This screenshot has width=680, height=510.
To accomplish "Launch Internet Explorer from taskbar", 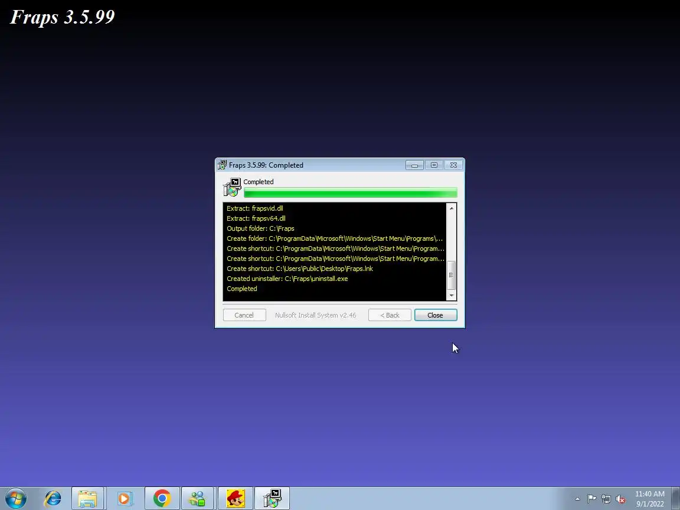I will (x=53, y=499).
